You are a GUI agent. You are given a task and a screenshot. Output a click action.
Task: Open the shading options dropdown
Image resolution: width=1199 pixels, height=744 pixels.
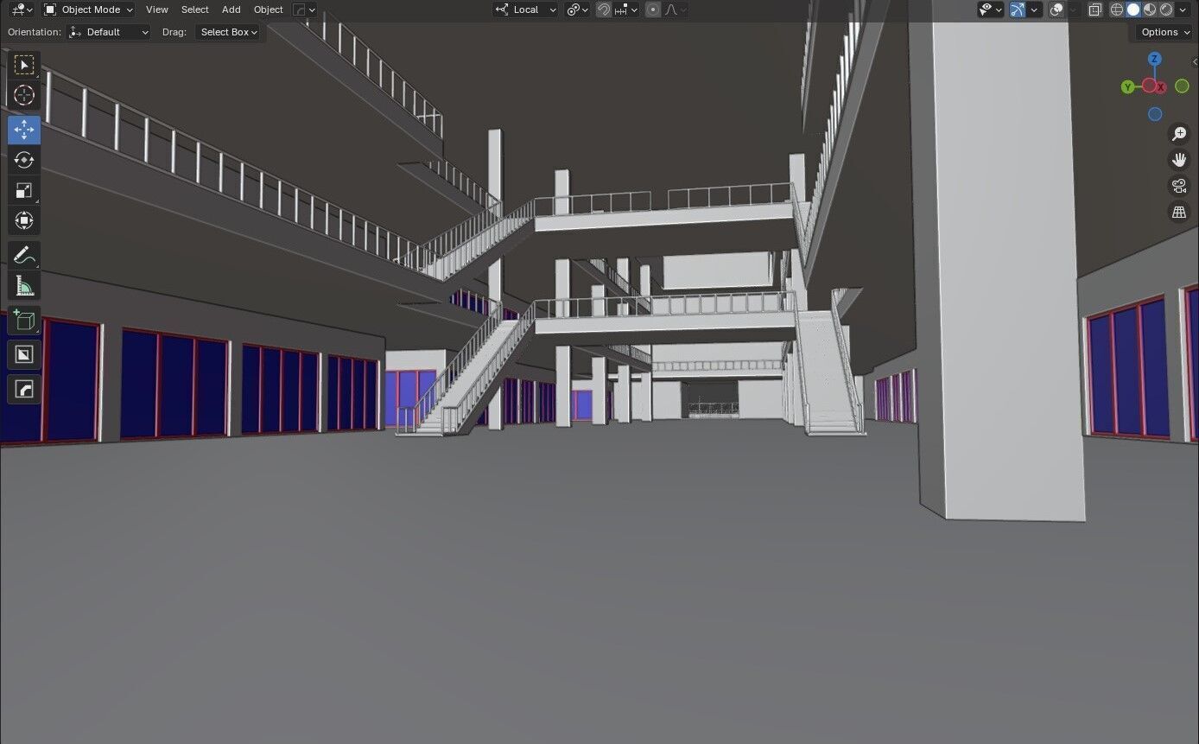pyautogui.click(x=1183, y=10)
